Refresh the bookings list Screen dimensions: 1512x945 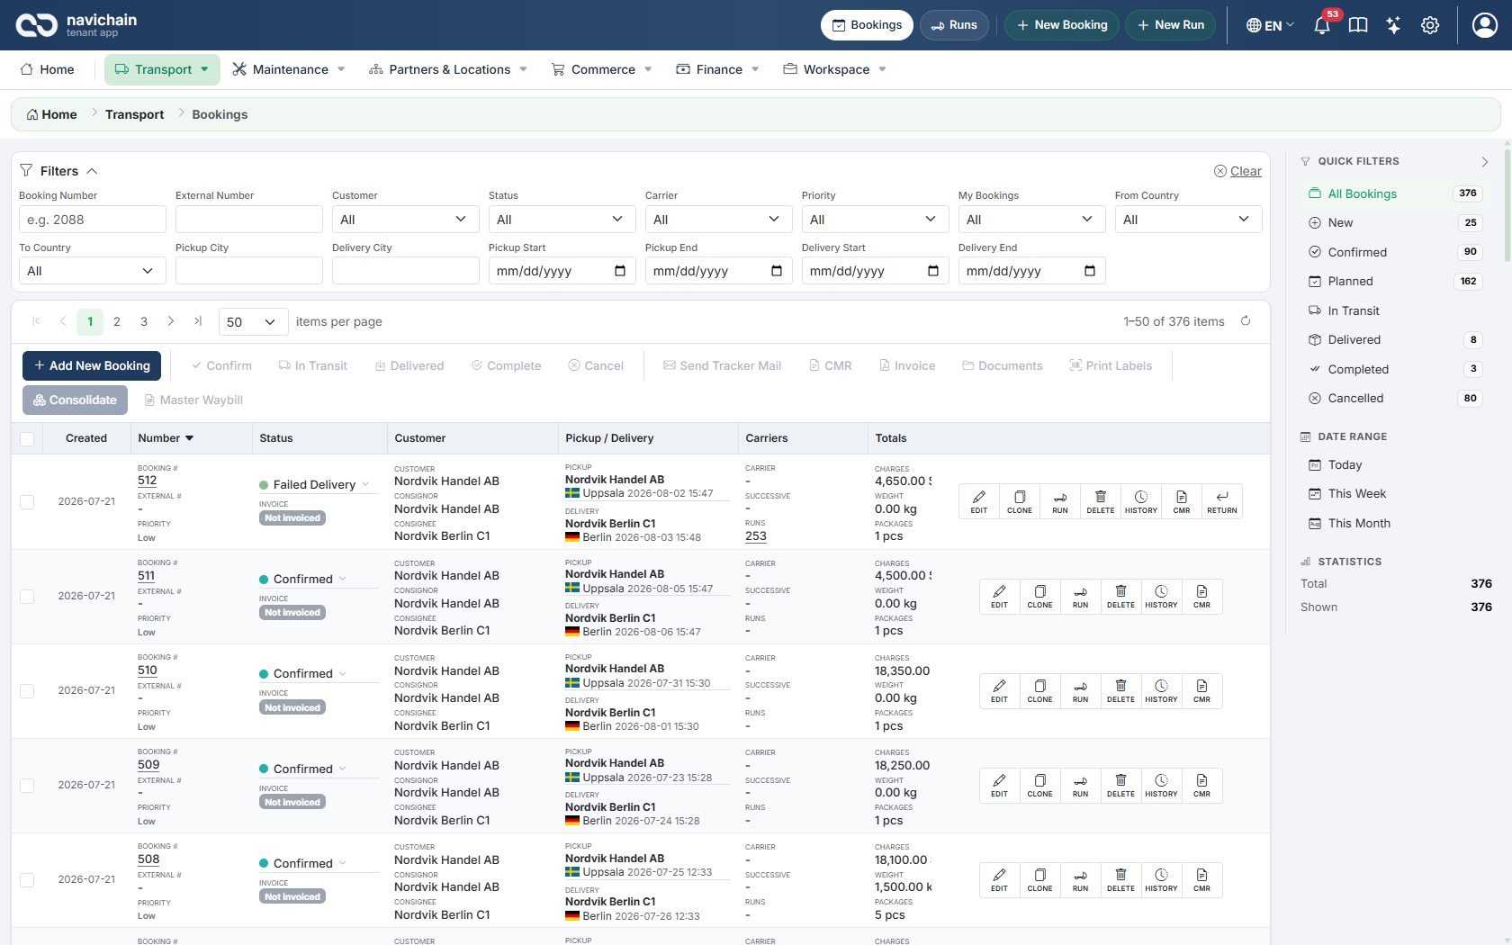point(1246,321)
